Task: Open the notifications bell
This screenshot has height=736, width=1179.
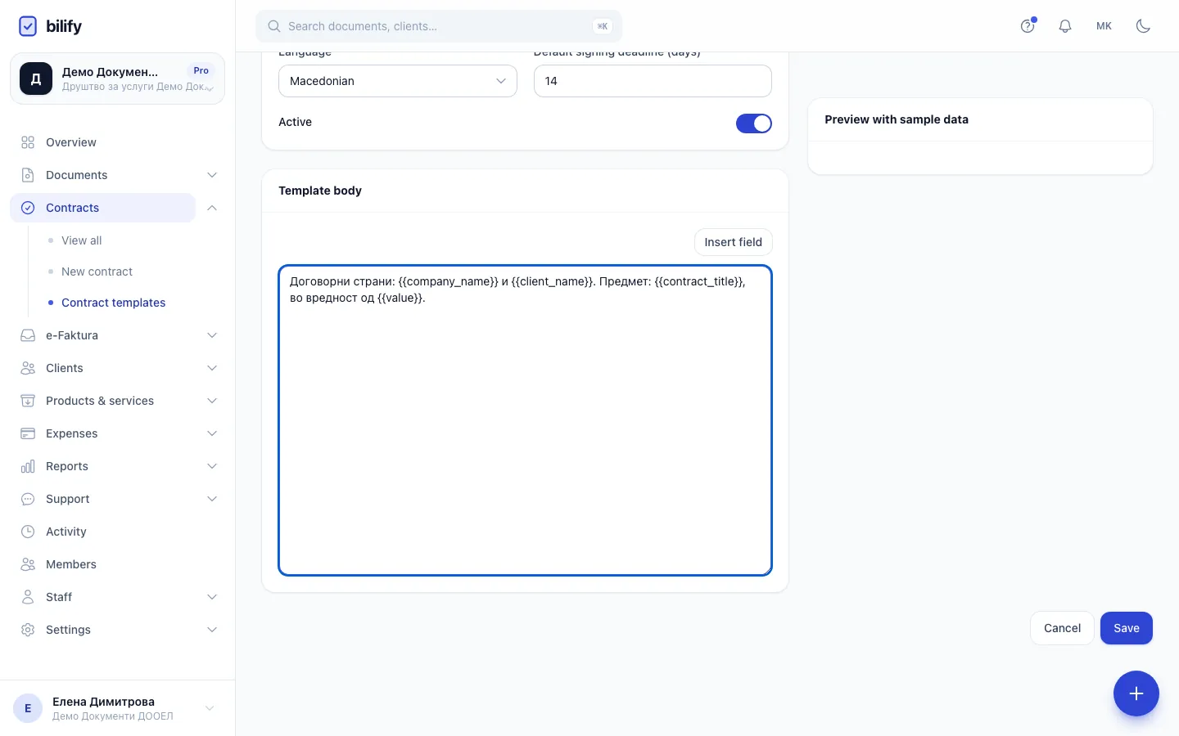Action: click(x=1065, y=26)
